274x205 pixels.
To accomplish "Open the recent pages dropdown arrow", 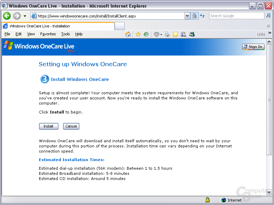I will [x=25, y=16].
